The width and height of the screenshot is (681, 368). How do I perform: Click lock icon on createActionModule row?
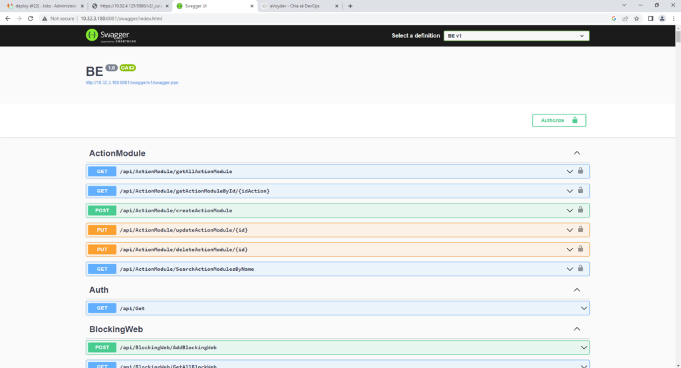pos(580,210)
